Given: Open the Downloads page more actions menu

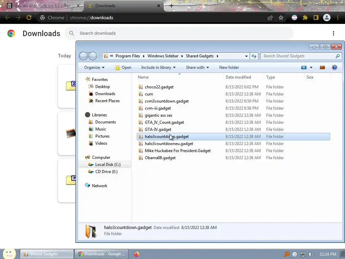Looking at the screenshot, I should (x=334, y=33).
